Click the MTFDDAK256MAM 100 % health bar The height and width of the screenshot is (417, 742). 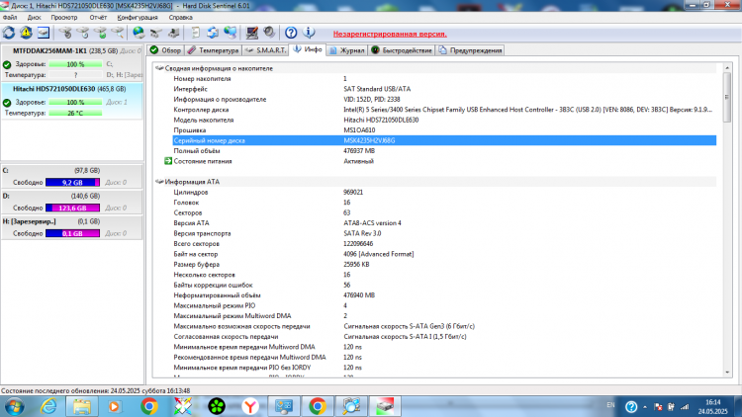(75, 64)
